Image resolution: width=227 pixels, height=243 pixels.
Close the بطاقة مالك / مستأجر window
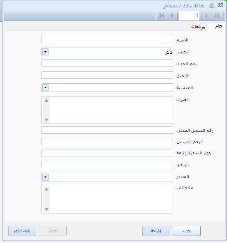pyautogui.click(x=221, y=5)
